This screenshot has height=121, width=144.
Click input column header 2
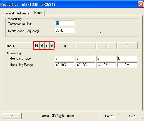[106, 46]
